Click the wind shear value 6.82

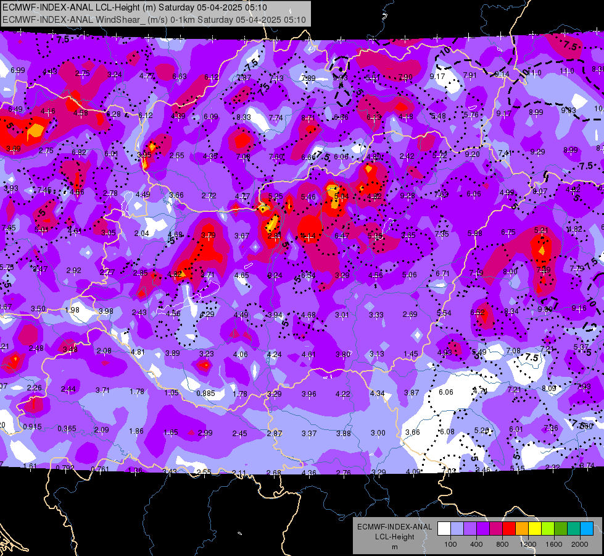79,153
